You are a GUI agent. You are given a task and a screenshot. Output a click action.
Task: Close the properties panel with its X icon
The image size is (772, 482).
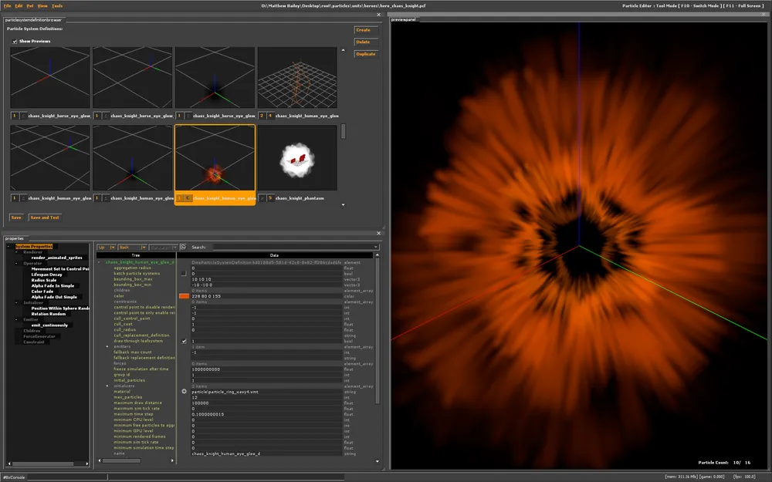pos(378,231)
